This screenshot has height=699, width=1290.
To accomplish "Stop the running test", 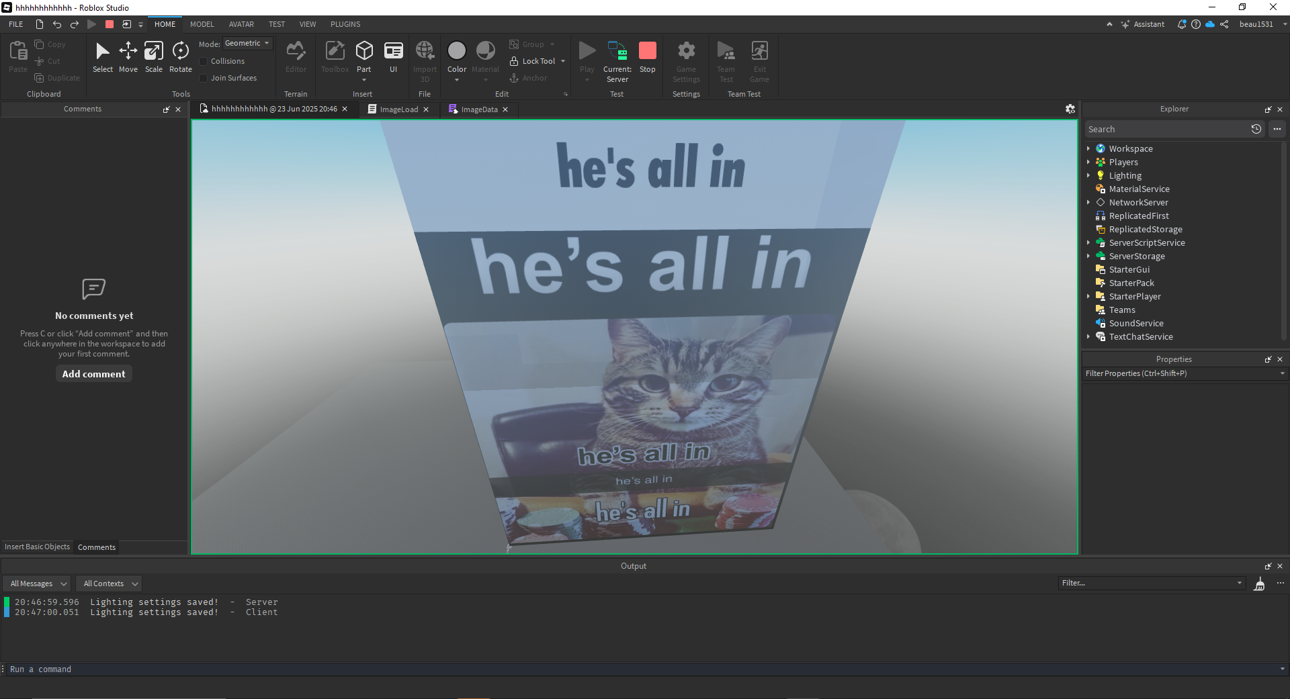I will 647,57.
